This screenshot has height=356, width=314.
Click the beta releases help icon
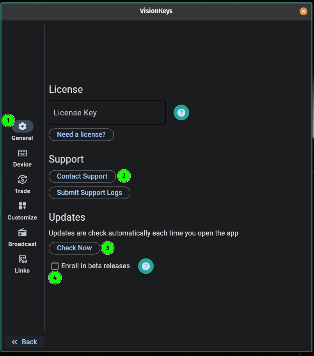146,266
